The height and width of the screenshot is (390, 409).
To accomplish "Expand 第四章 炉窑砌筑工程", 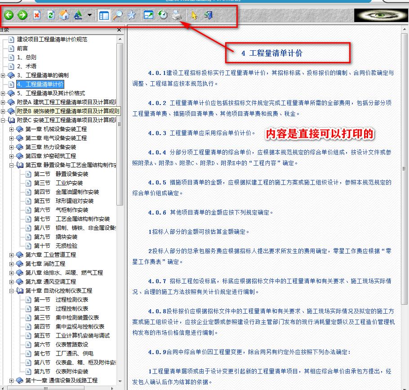I will [11, 156].
